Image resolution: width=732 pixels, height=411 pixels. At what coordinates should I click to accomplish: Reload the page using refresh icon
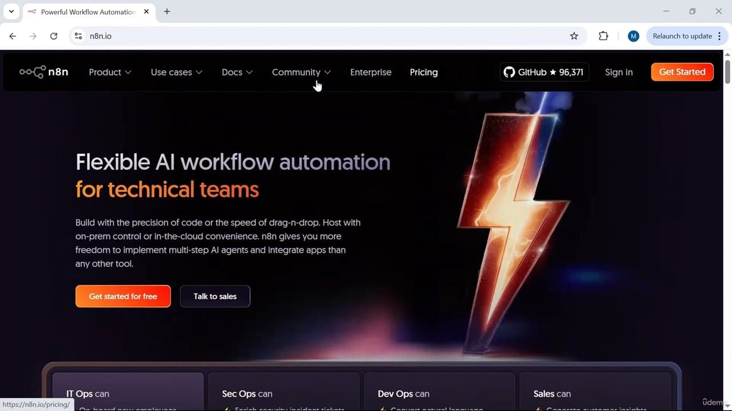click(x=54, y=36)
